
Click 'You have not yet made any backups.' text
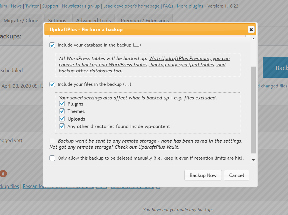tap(179, 209)
